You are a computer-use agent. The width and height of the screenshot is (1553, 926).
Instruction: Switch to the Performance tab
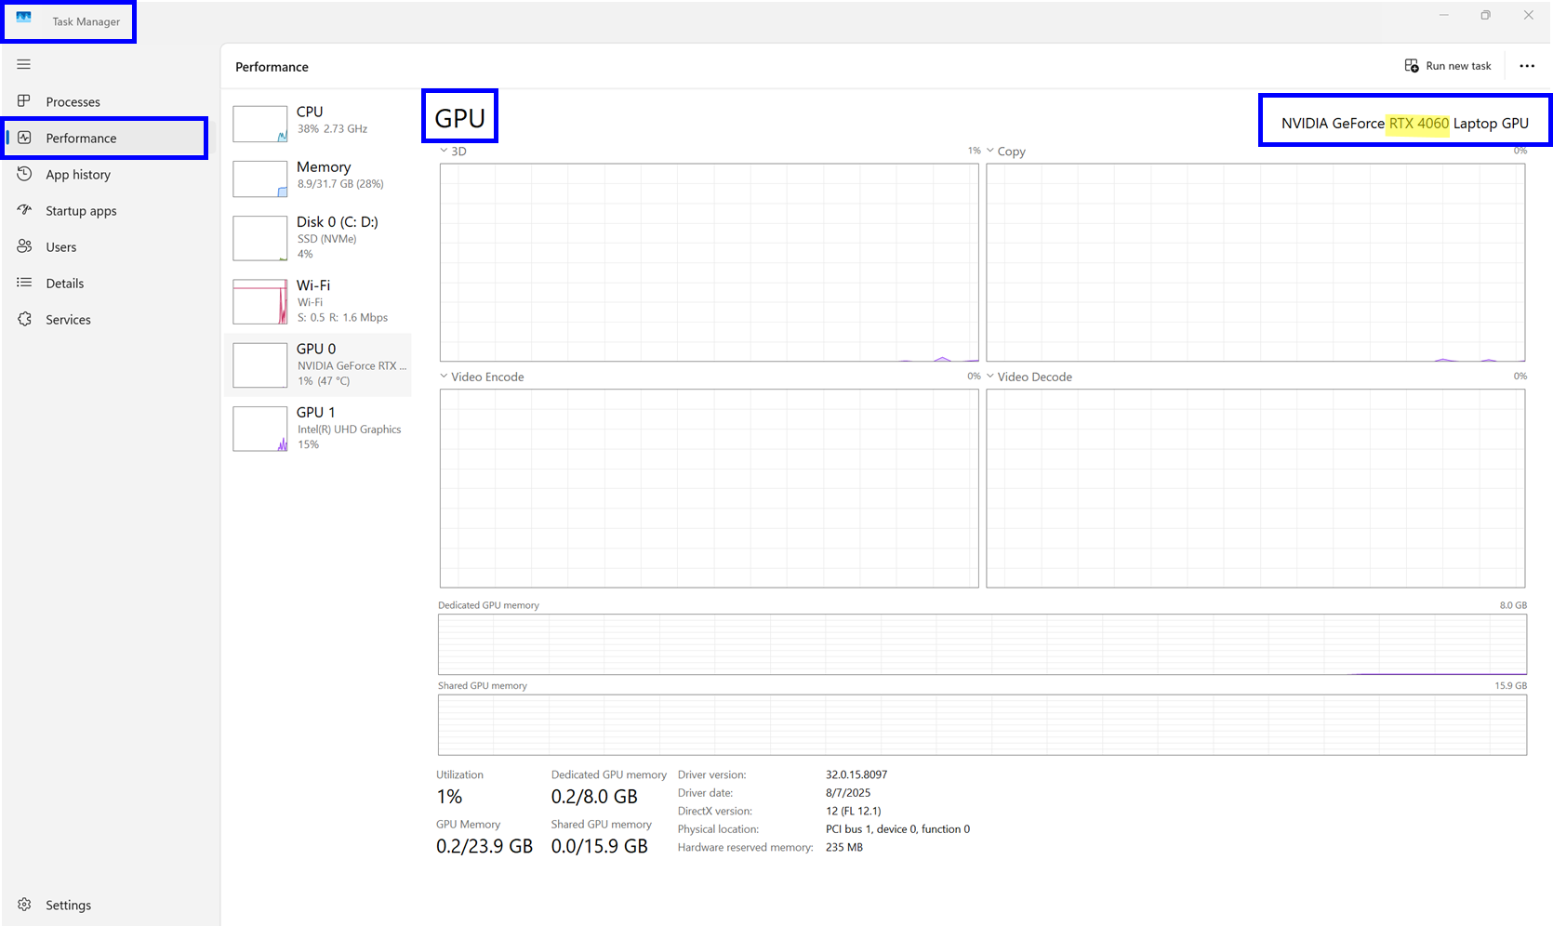tap(81, 139)
